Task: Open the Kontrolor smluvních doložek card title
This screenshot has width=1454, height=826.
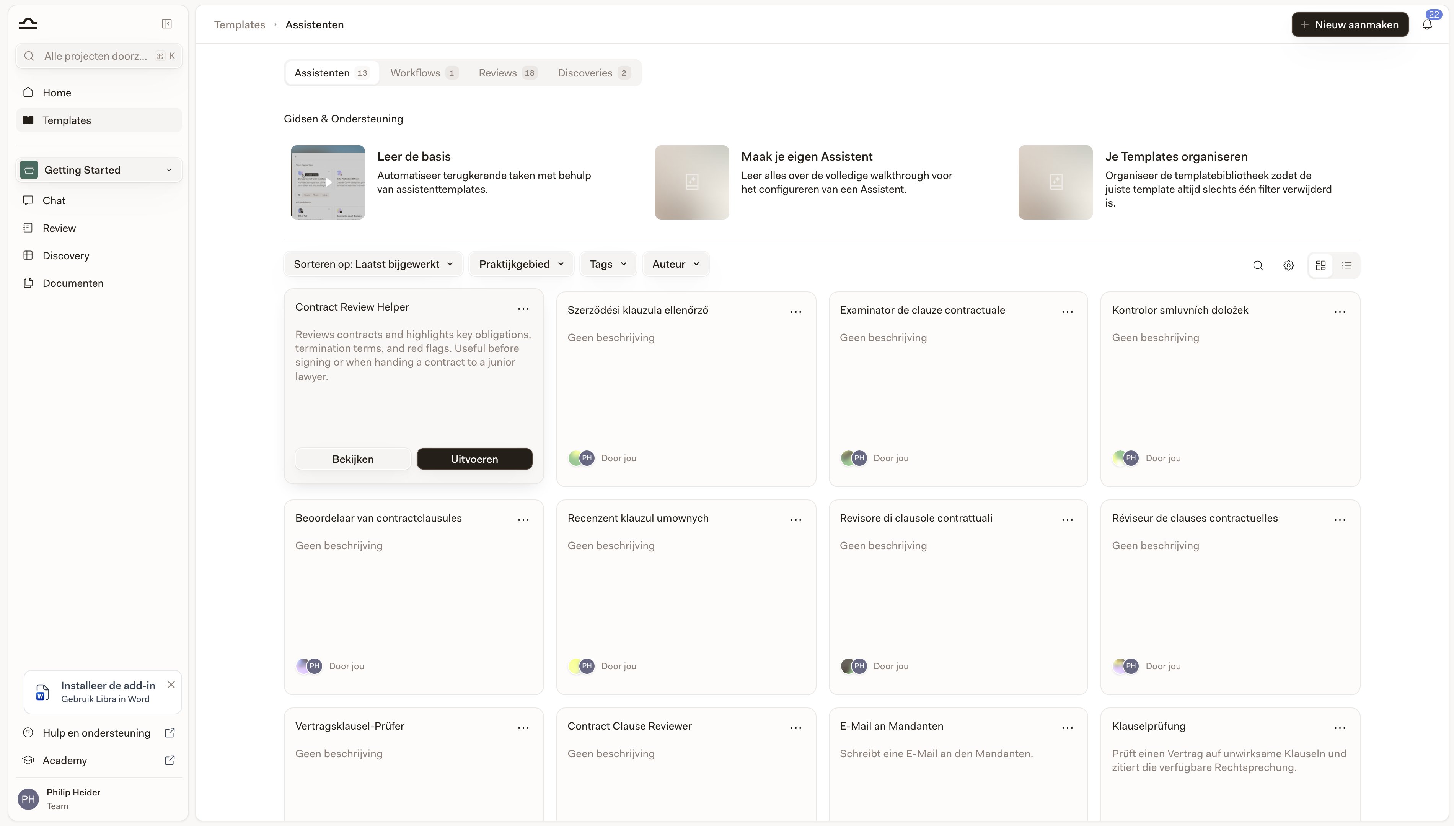Action: pos(1180,310)
